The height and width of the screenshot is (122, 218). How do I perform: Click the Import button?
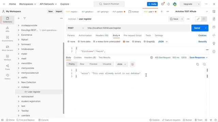(x=59, y=12)
